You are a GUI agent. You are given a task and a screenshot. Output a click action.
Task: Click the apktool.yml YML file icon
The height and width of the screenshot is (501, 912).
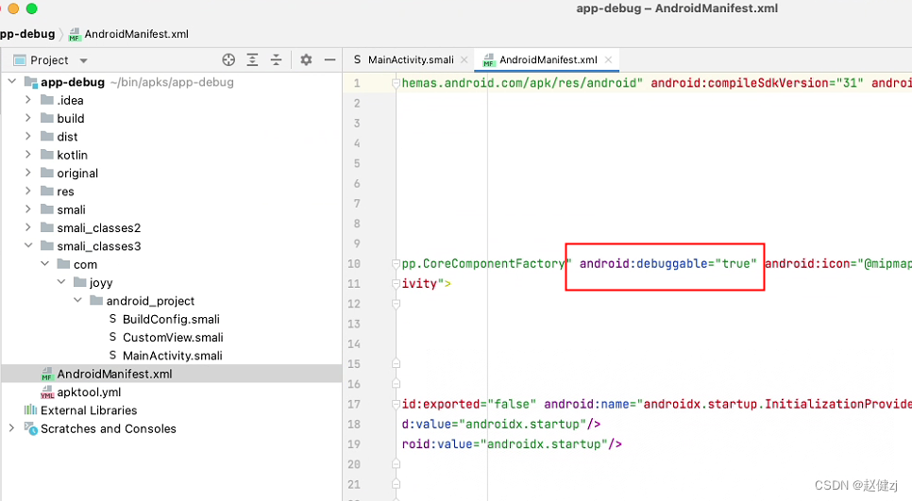click(x=47, y=392)
